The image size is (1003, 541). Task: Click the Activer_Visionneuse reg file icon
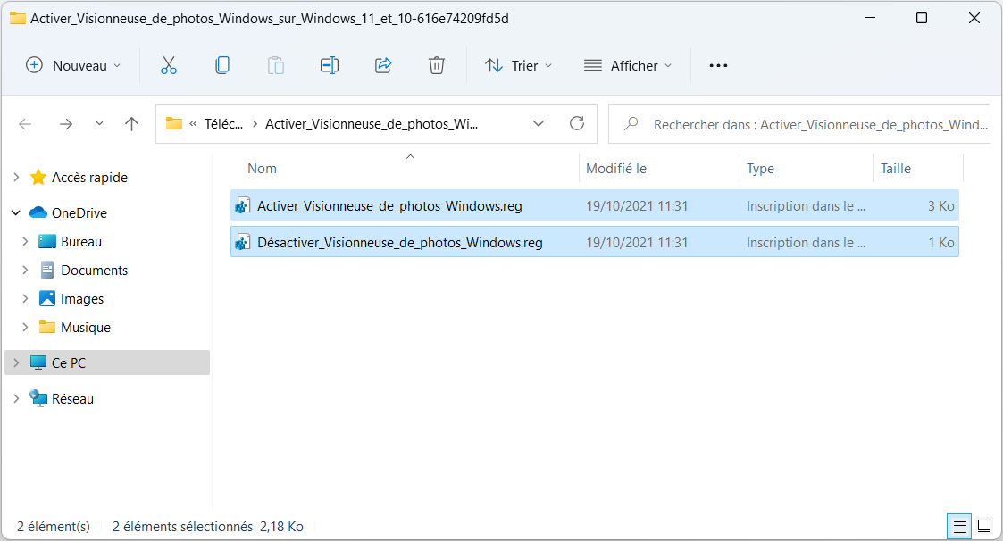click(x=242, y=205)
